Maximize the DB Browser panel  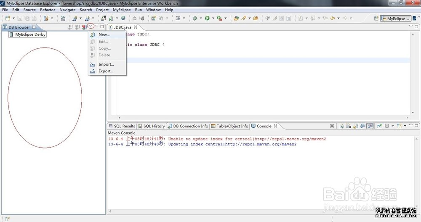pos(102,26)
